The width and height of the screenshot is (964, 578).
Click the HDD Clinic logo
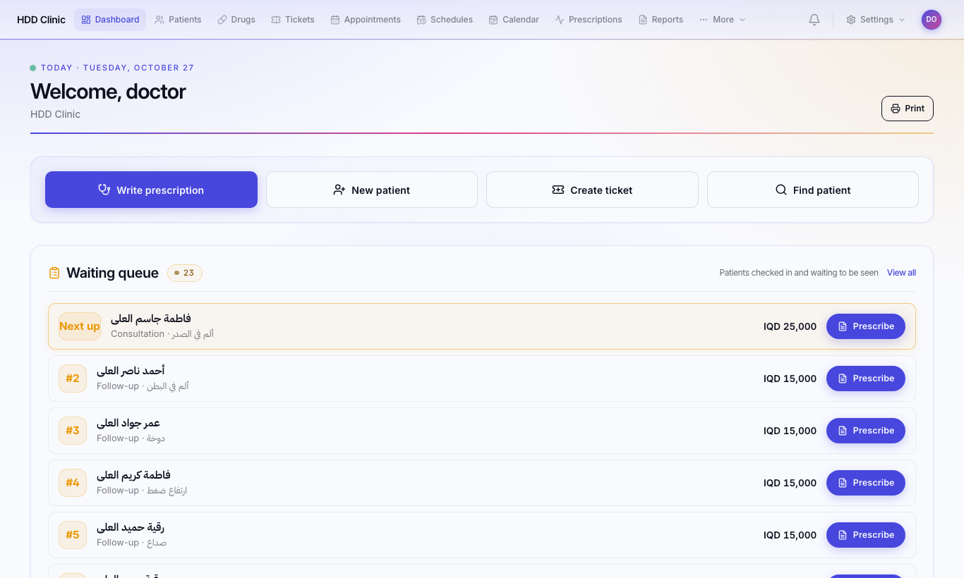point(41,20)
